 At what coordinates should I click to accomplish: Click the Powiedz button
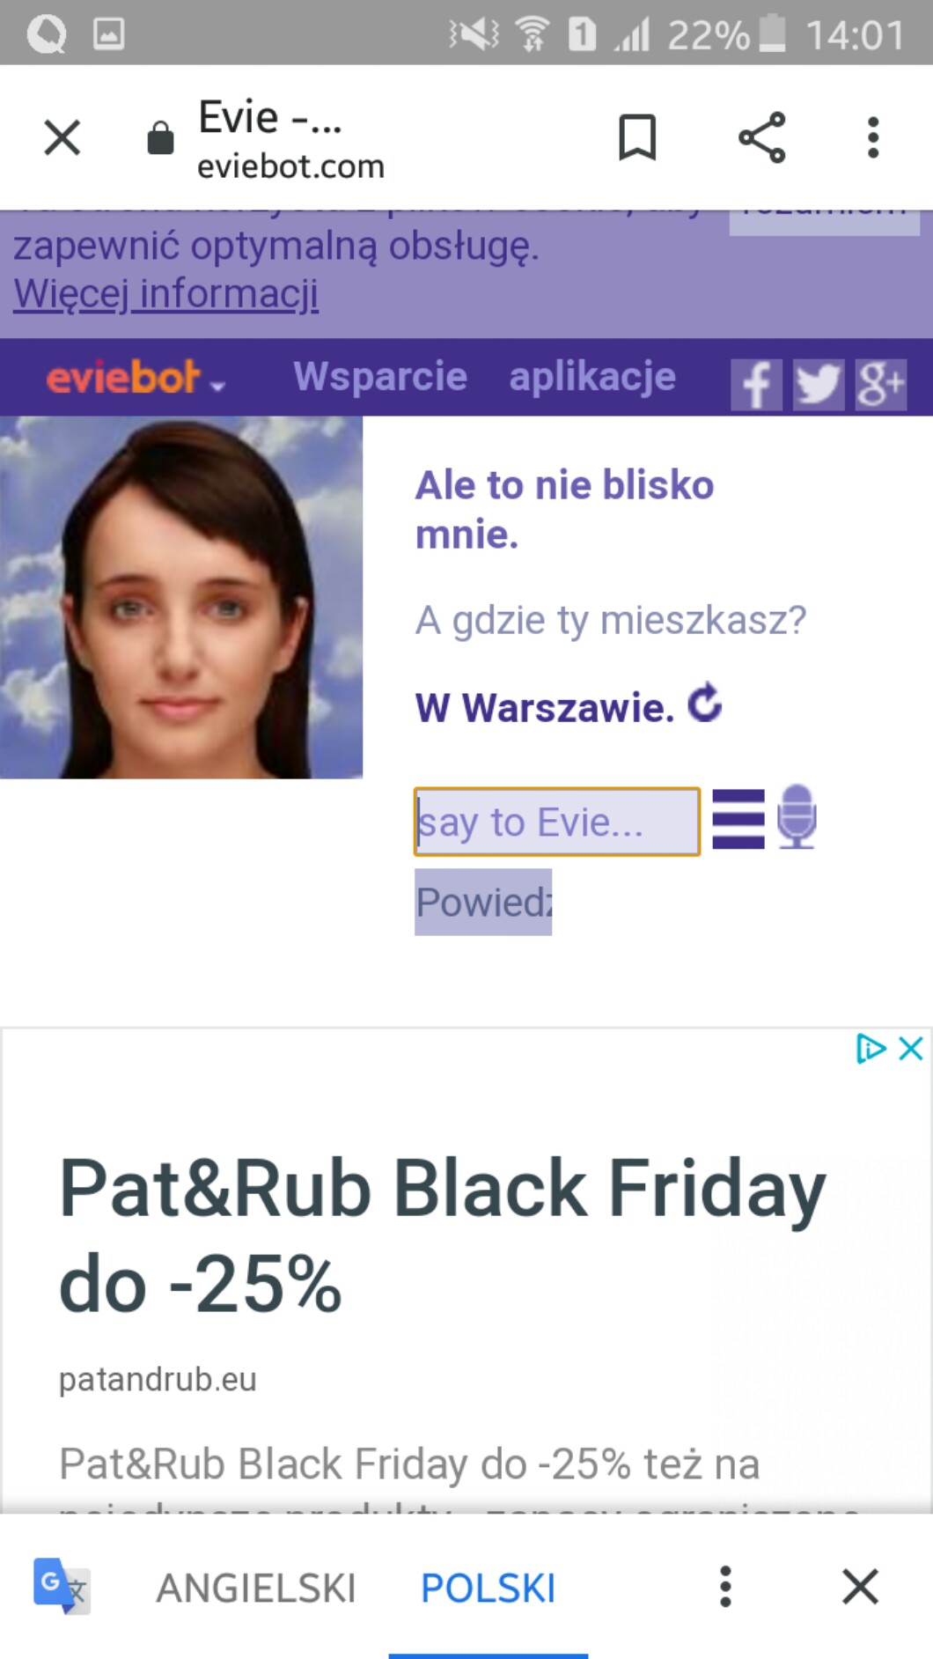click(x=483, y=902)
